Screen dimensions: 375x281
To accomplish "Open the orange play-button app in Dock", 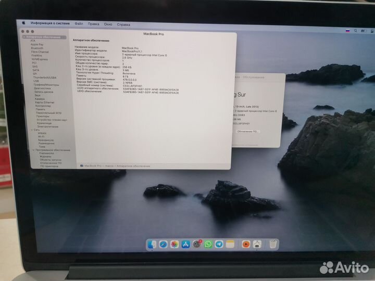I will click(x=246, y=244).
